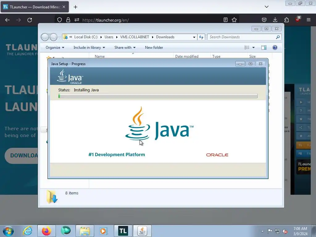Select Users breadcrumb in address bar
The width and height of the screenshot is (316, 237).
click(x=109, y=37)
